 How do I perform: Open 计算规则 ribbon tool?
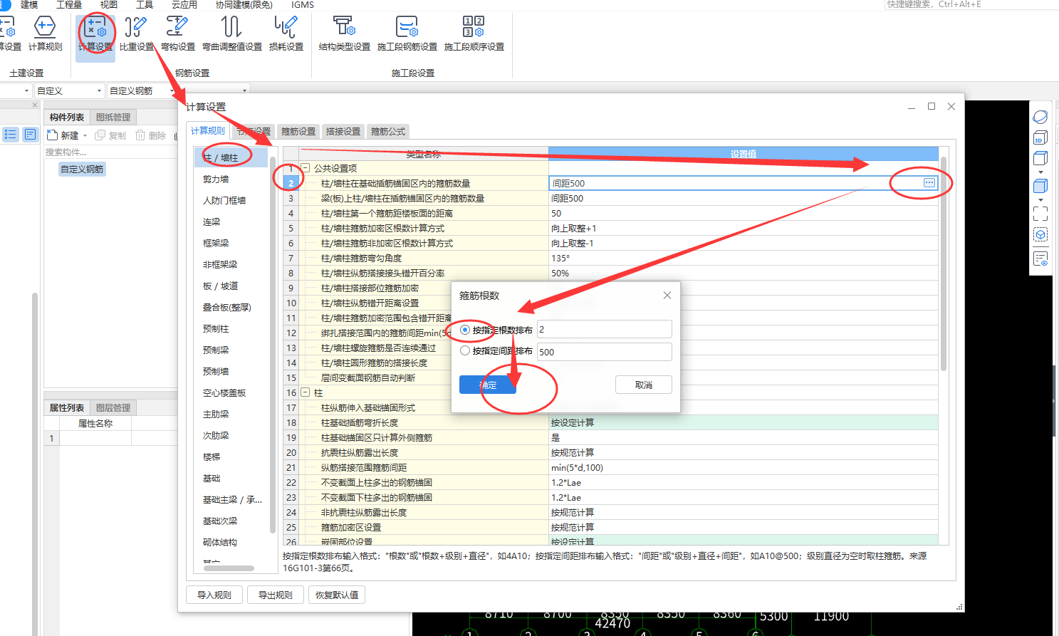(45, 34)
